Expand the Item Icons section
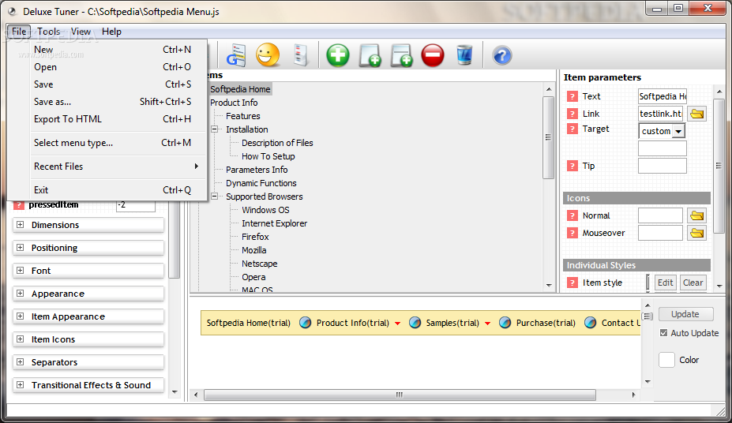The width and height of the screenshot is (732, 423). [20, 339]
